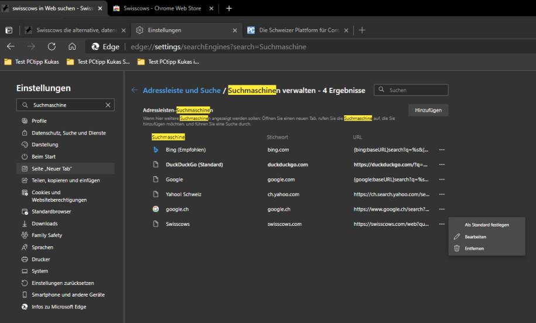Choose Entfernen from the context menu
Image resolution: width=536 pixels, height=323 pixels.
pos(487,249)
